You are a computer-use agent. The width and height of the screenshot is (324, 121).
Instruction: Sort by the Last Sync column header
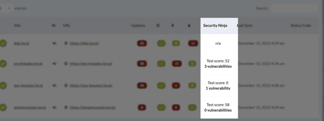click(245, 26)
